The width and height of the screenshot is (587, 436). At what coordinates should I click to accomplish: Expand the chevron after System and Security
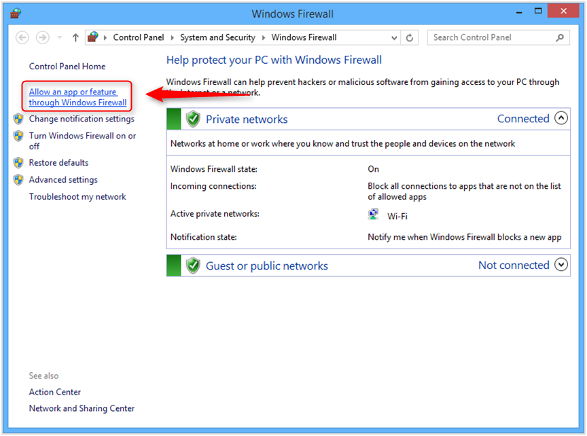point(264,37)
